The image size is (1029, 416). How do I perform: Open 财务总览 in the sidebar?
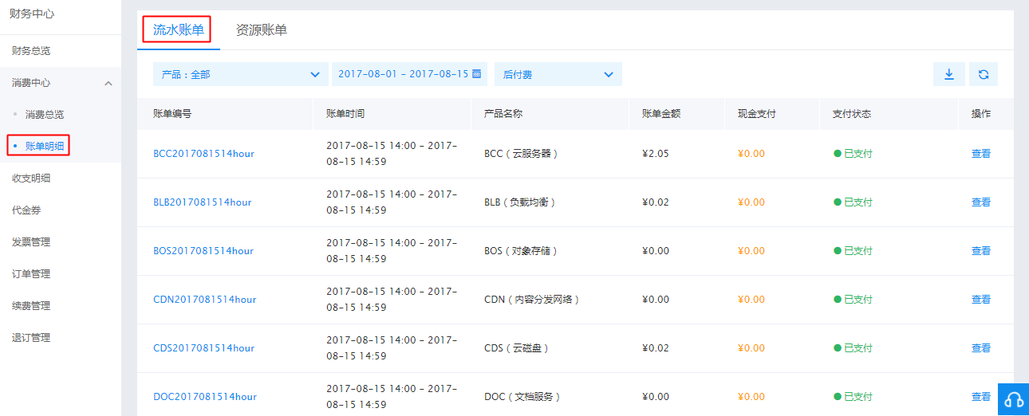(31, 51)
